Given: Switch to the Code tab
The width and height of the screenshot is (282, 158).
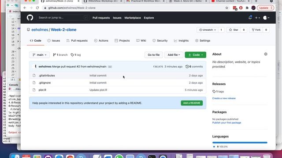Looking at the screenshot, I should 36,41.
